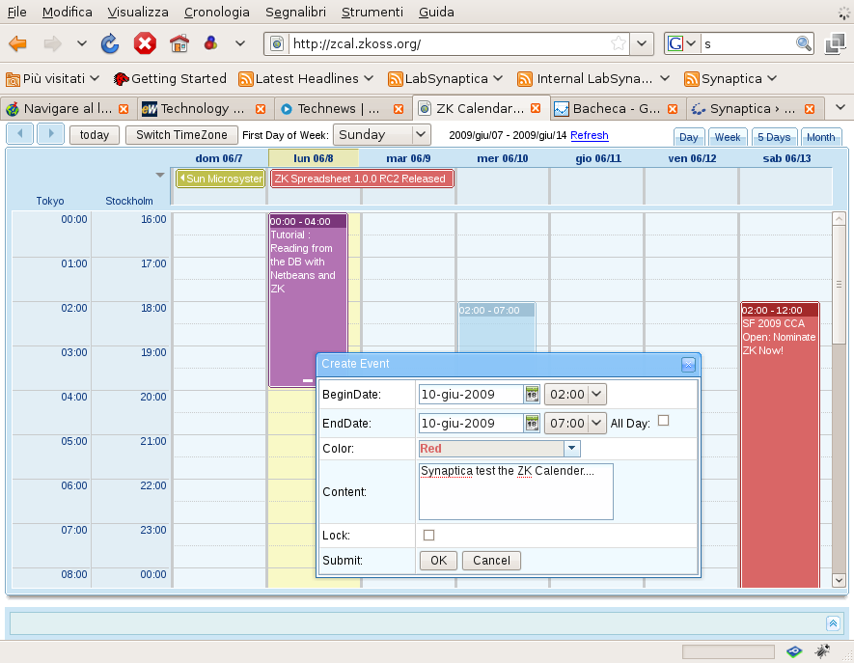Click the browser Back arrow button

click(x=18, y=43)
